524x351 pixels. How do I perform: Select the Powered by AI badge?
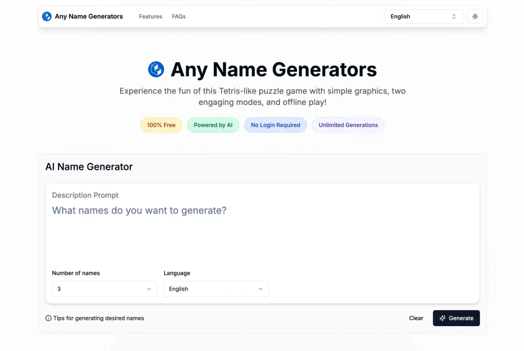[x=213, y=125]
